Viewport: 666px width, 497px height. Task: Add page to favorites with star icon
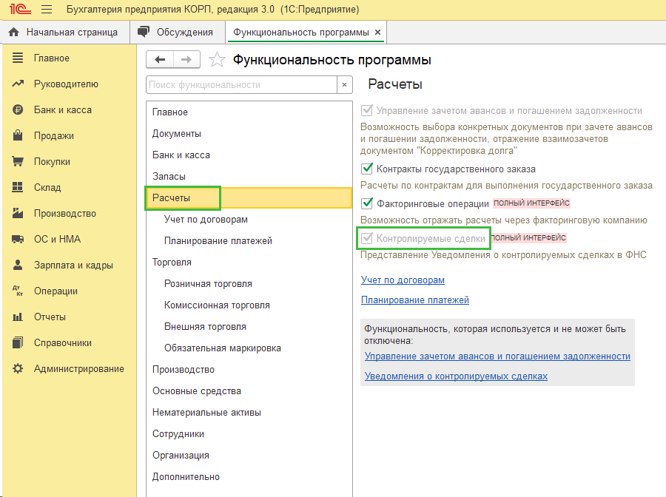(x=217, y=60)
